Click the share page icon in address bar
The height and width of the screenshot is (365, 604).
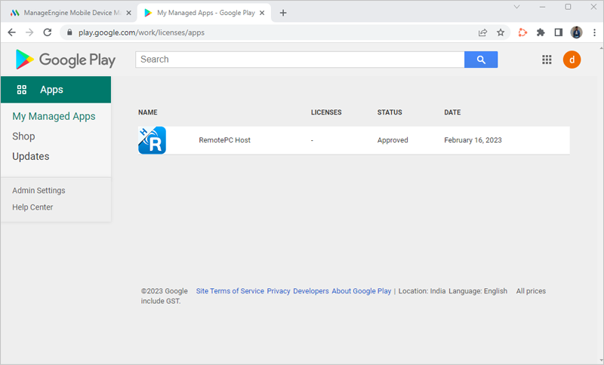coord(482,32)
